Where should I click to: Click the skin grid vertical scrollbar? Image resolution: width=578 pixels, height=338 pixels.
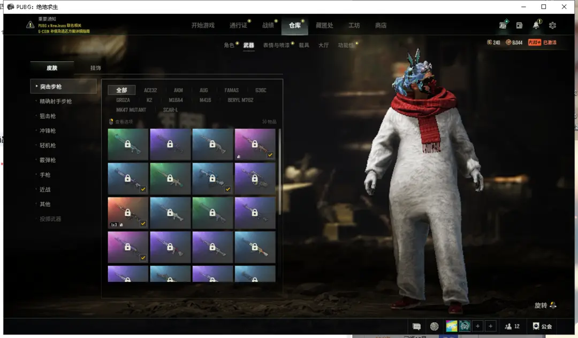click(x=280, y=171)
